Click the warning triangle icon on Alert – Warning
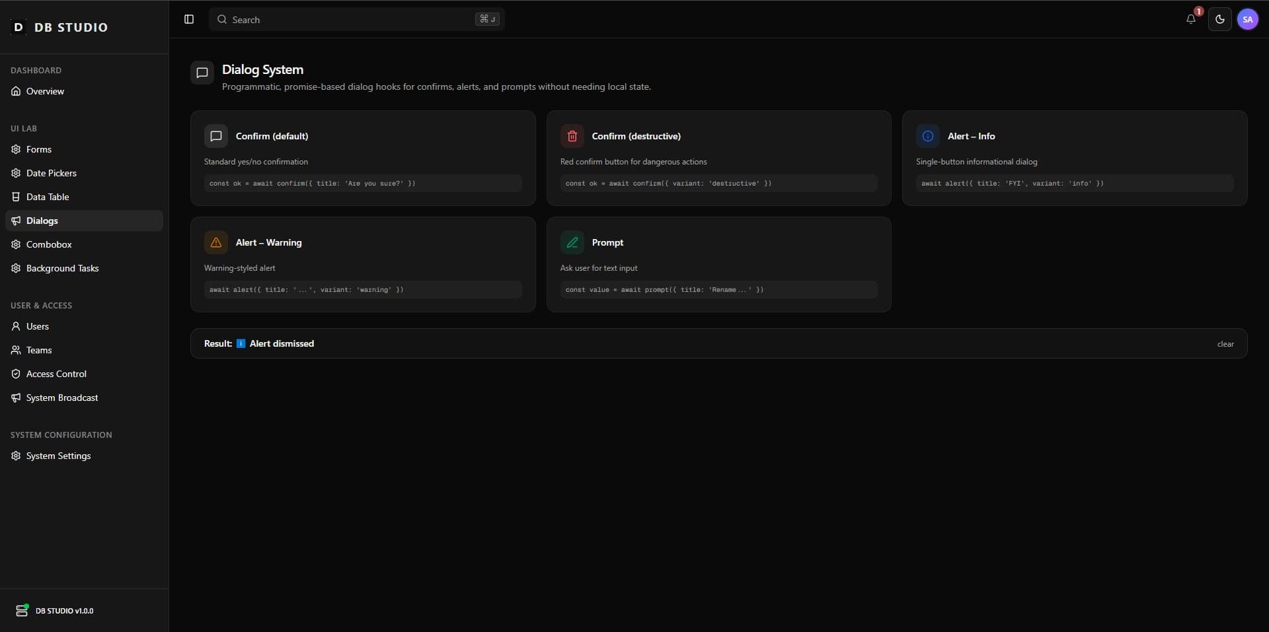Screen dimensions: 1269x632 (x=215, y=242)
